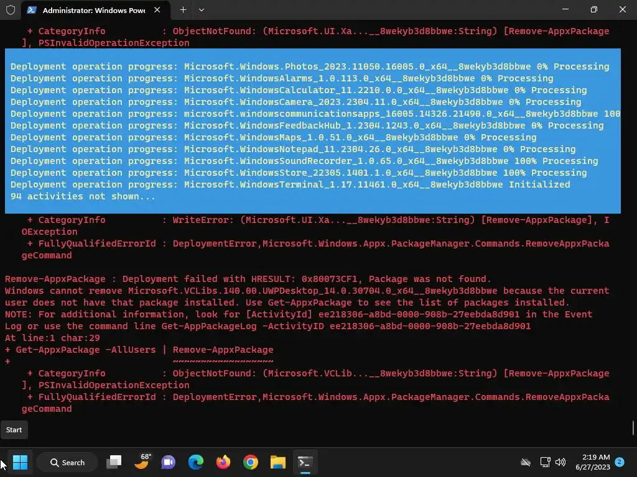Viewport: 637px width, 477px height.
Task: Close the PowerShell tab
Action: coord(157,10)
